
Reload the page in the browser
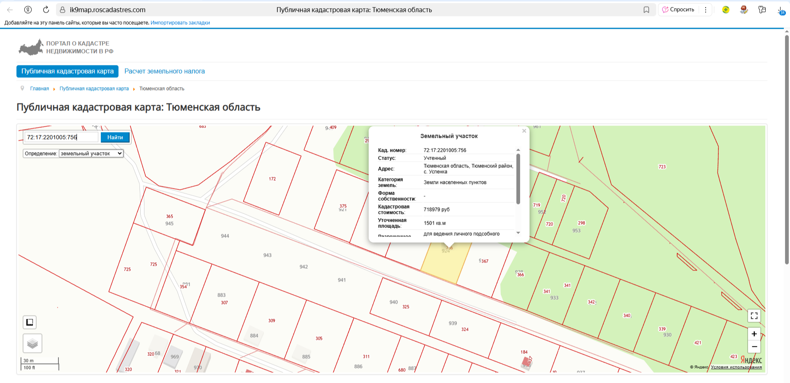(46, 9)
